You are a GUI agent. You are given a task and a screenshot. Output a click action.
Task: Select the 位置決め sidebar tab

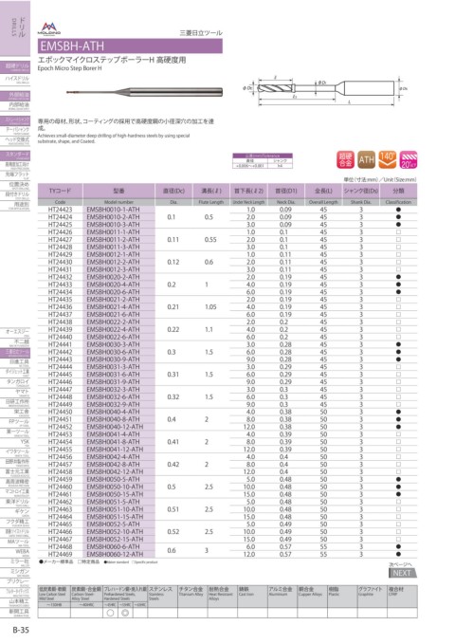(15, 185)
